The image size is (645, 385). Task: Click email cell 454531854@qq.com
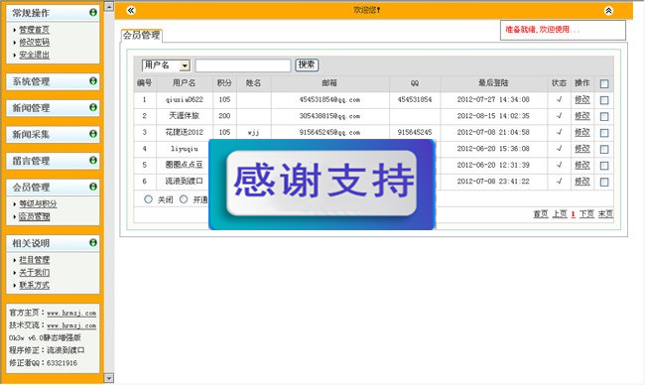(x=329, y=99)
